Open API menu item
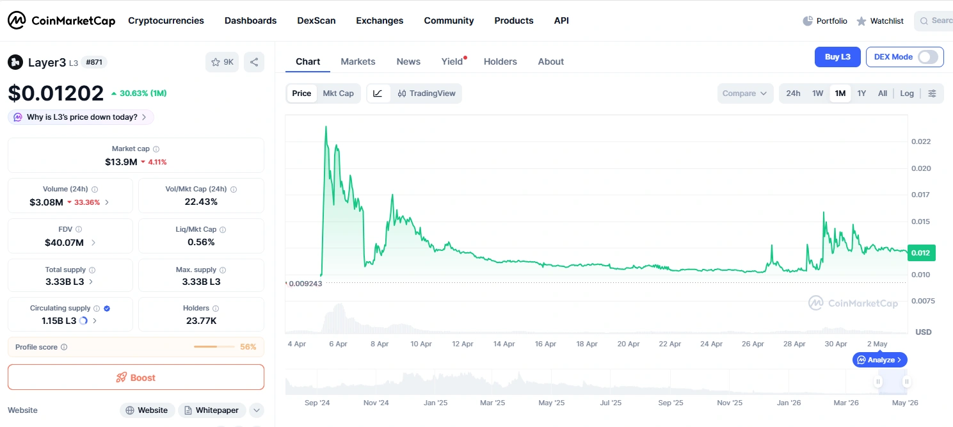This screenshot has height=427, width=953. click(x=561, y=20)
